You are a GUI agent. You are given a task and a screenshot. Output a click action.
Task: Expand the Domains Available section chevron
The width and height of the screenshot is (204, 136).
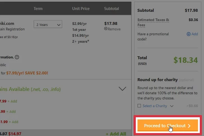pos(122,89)
